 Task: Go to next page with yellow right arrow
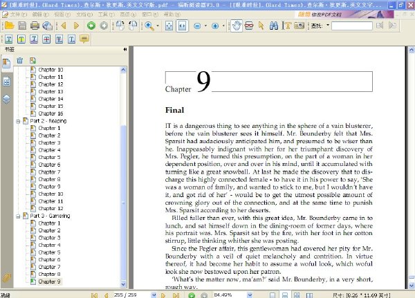tap(76, 26)
